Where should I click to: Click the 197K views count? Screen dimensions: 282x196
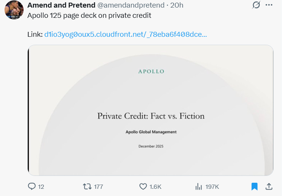[212, 187]
